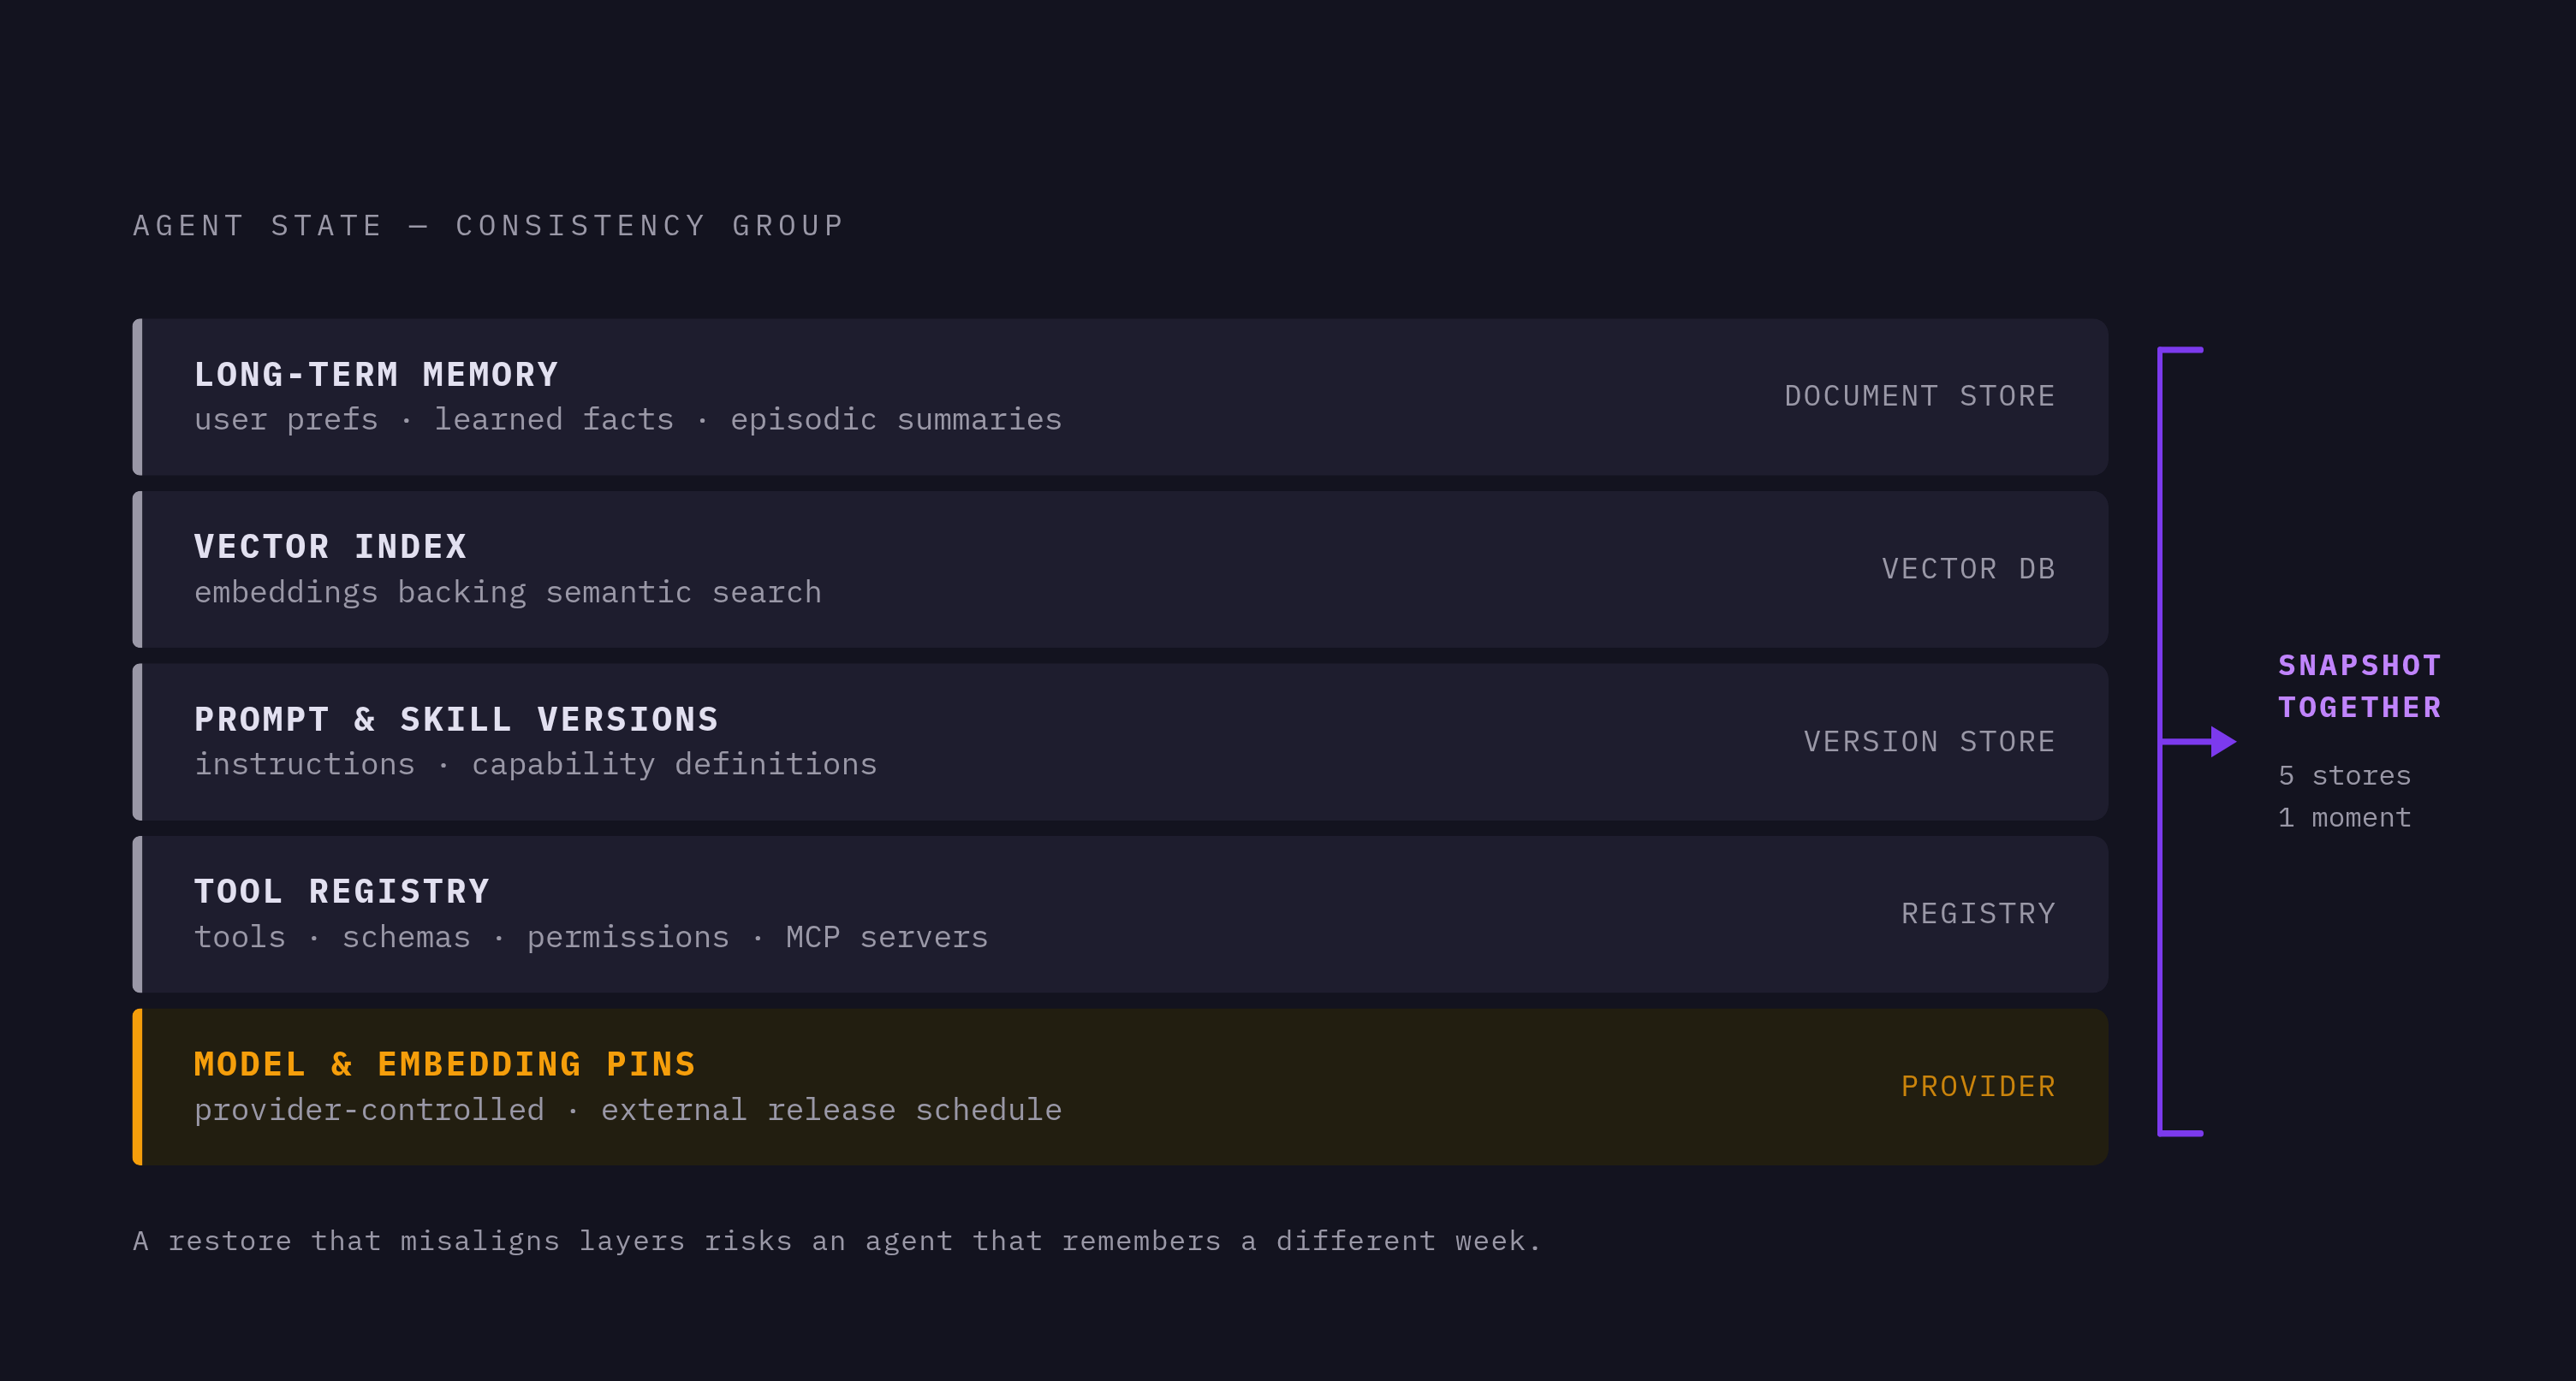Image resolution: width=2576 pixels, height=1381 pixels.
Task: Select the Model & Embedding Pins heading
Action: tap(445, 1064)
